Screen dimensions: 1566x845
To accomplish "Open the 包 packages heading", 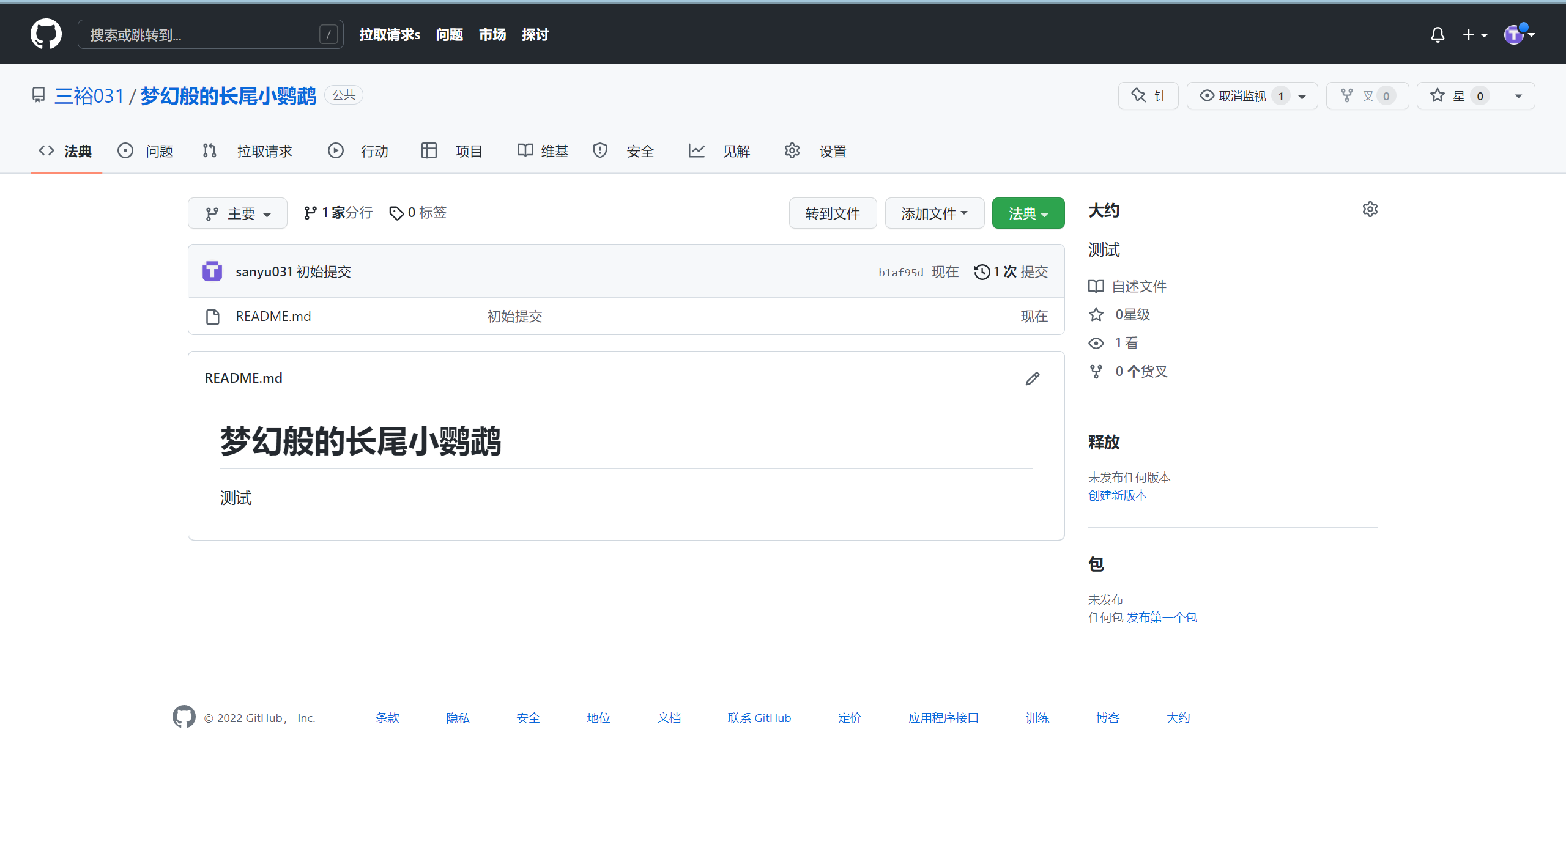I will [1096, 564].
